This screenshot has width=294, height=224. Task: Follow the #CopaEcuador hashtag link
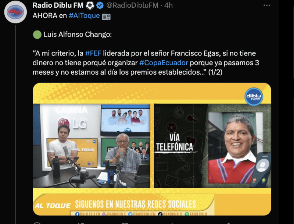[164, 63]
